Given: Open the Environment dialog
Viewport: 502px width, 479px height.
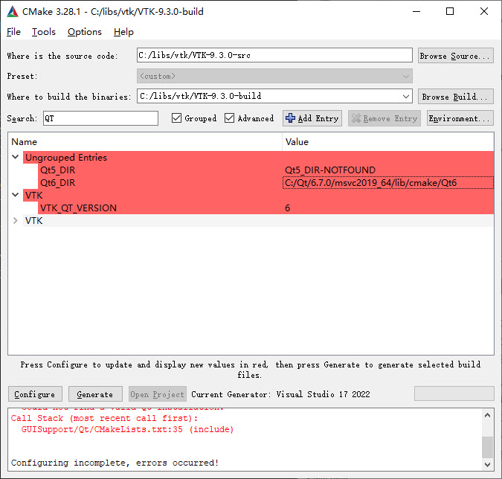Looking at the screenshot, I should [x=460, y=118].
